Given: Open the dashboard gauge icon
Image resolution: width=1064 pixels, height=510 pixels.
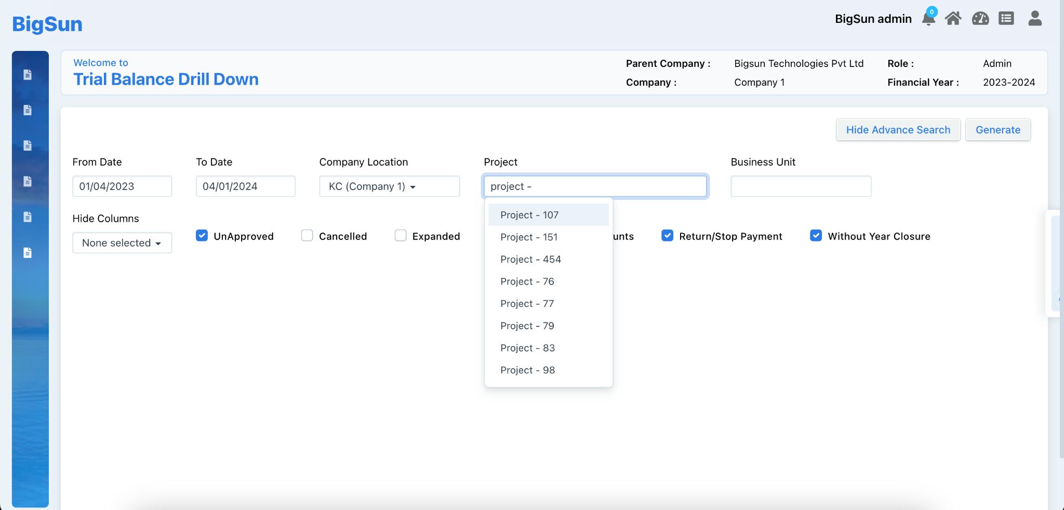Looking at the screenshot, I should [980, 19].
